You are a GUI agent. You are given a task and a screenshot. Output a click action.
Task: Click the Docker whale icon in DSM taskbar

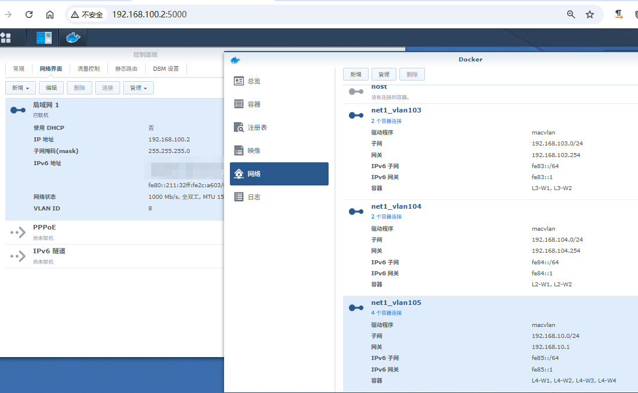73,38
